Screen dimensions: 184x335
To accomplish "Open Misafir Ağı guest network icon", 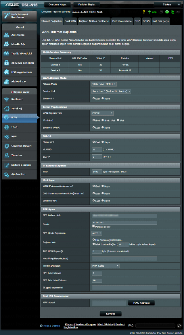I will [6, 44].
